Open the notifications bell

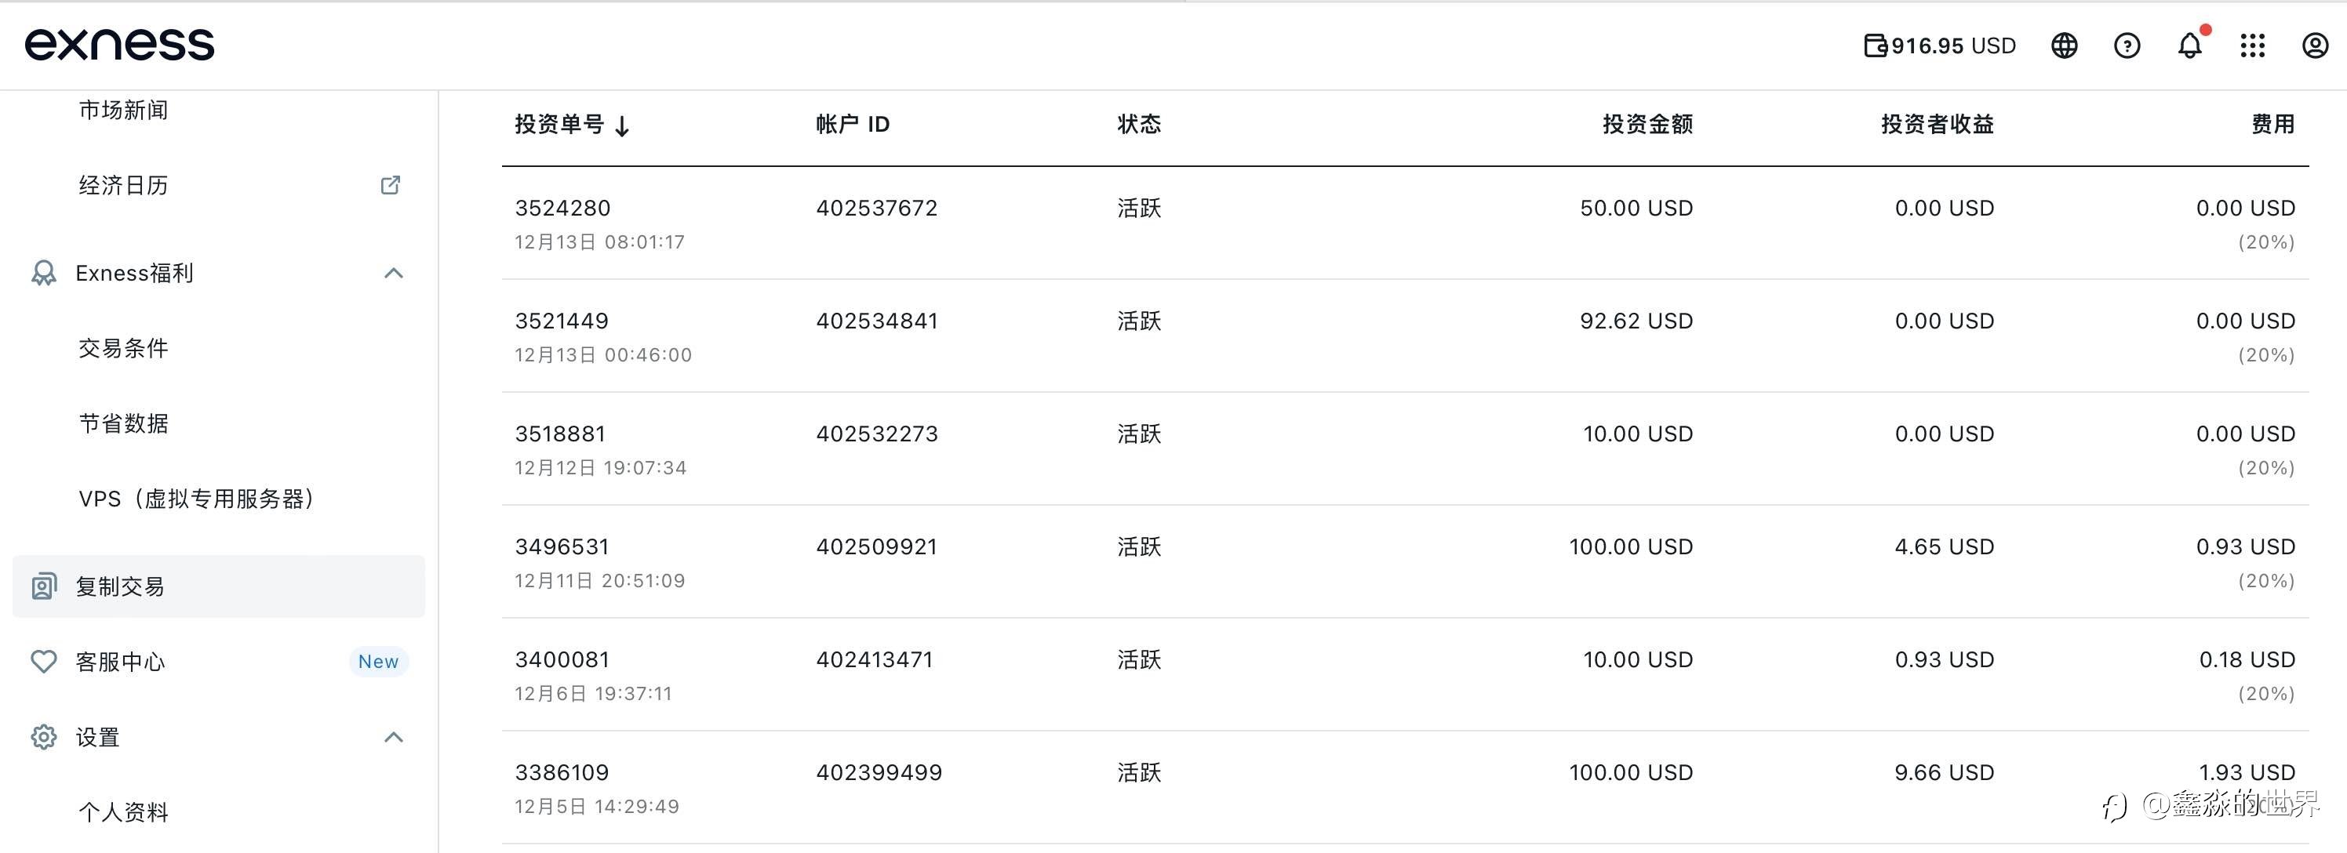click(2189, 45)
